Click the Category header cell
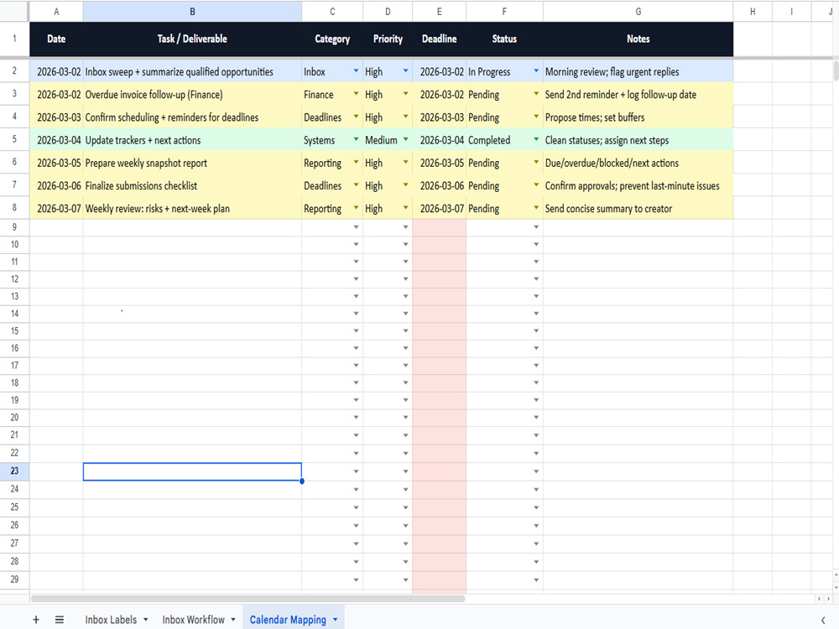The height and width of the screenshot is (629, 839). point(331,39)
